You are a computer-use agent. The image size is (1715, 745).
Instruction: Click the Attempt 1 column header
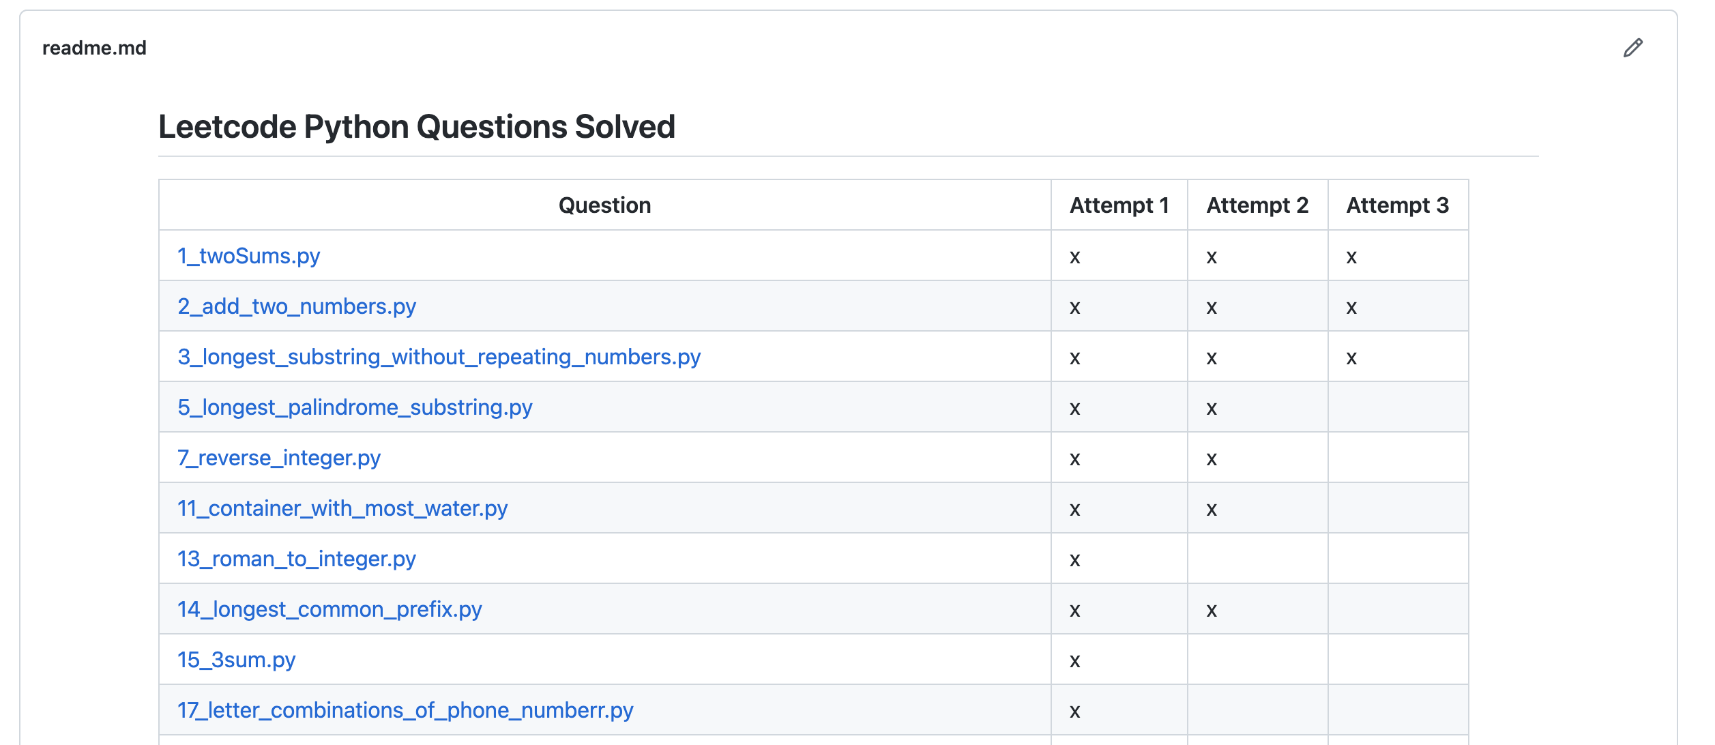point(1119,205)
